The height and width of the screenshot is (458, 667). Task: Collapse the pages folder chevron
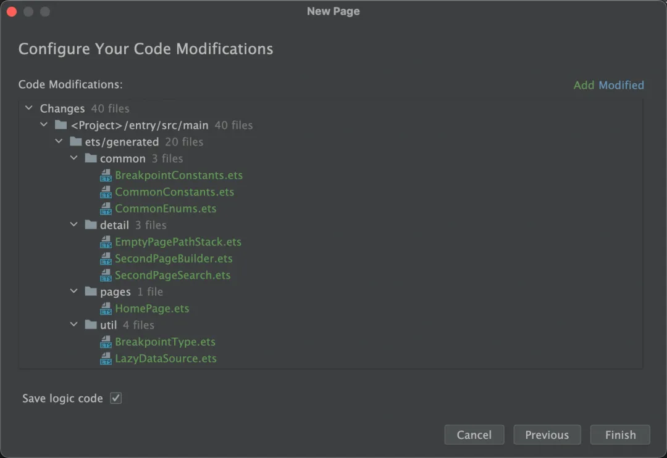click(x=74, y=292)
